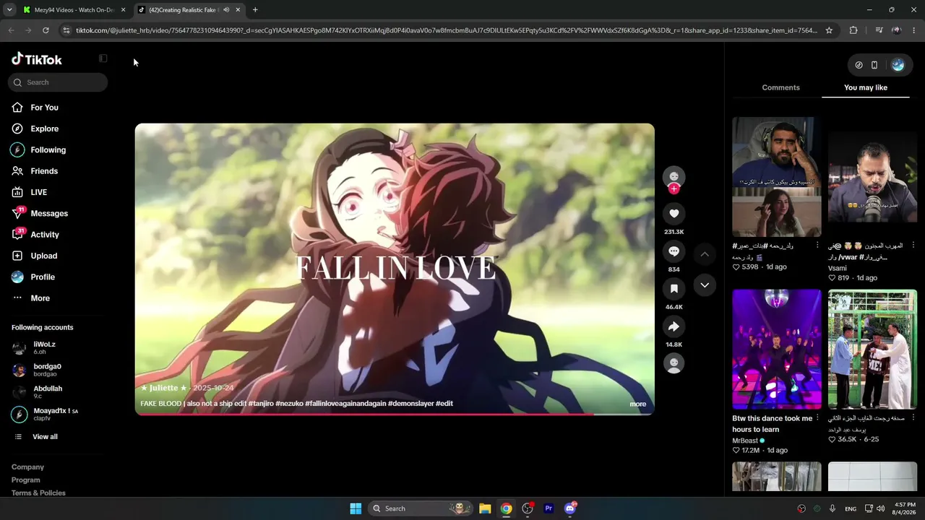Open comments via the speech bubble icon
The height and width of the screenshot is (520, 925).
(x=674, y=251)
